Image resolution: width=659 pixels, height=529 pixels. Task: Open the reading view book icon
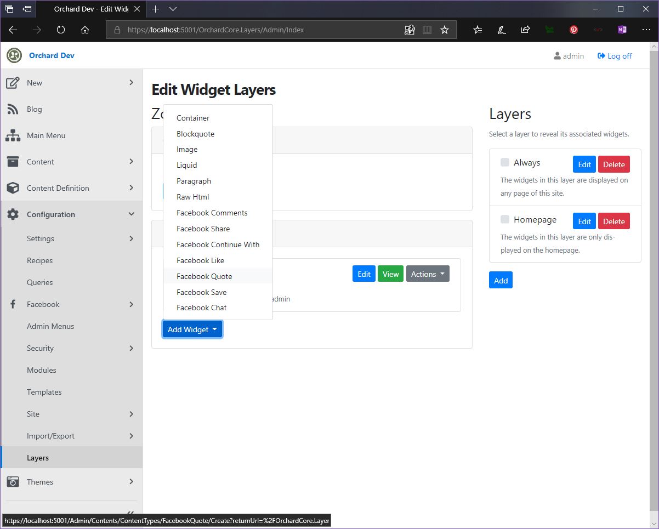coord(427,30)
